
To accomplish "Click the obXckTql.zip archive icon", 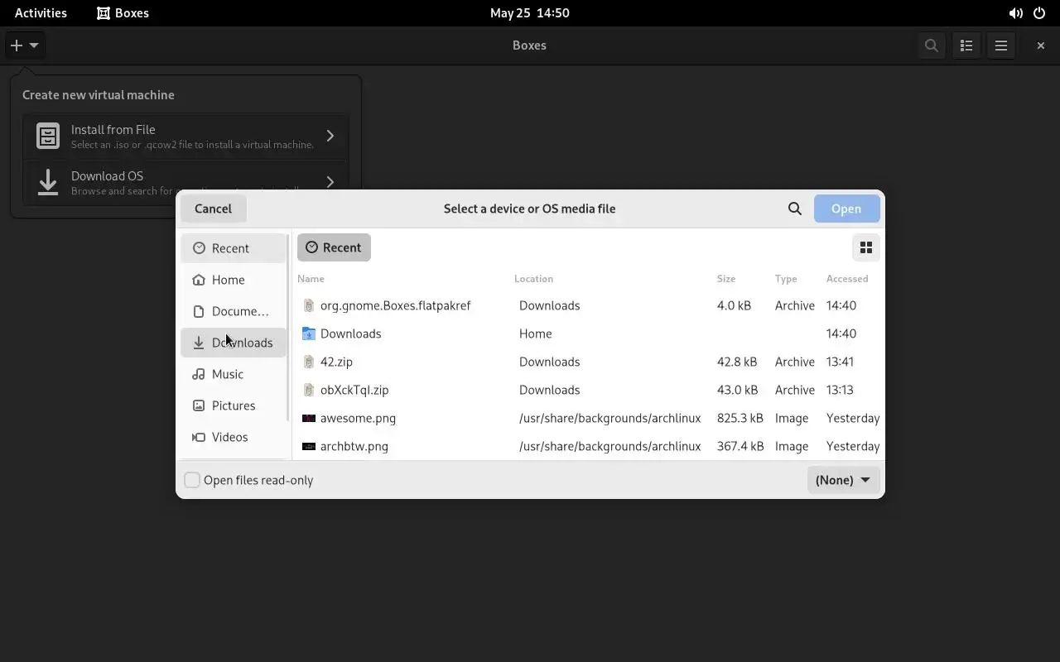I will [x=309, y=390].
